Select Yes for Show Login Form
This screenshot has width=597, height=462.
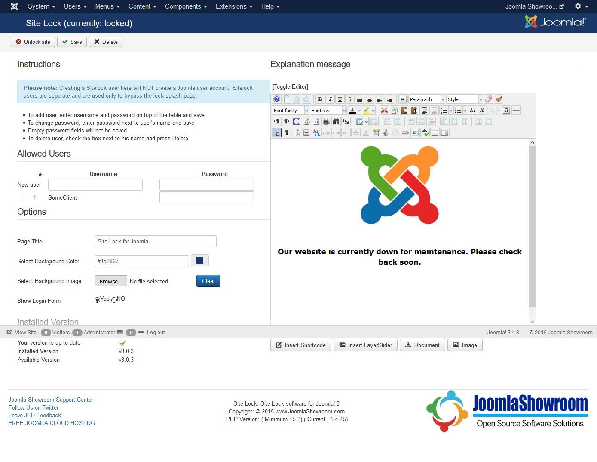98,300
